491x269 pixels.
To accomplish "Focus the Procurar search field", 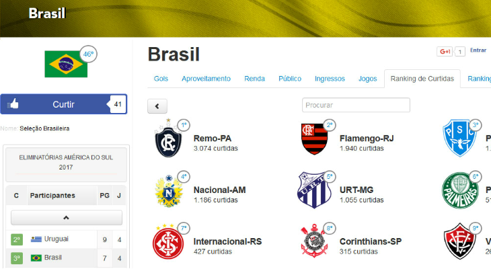I will click(x=356, y=105).
